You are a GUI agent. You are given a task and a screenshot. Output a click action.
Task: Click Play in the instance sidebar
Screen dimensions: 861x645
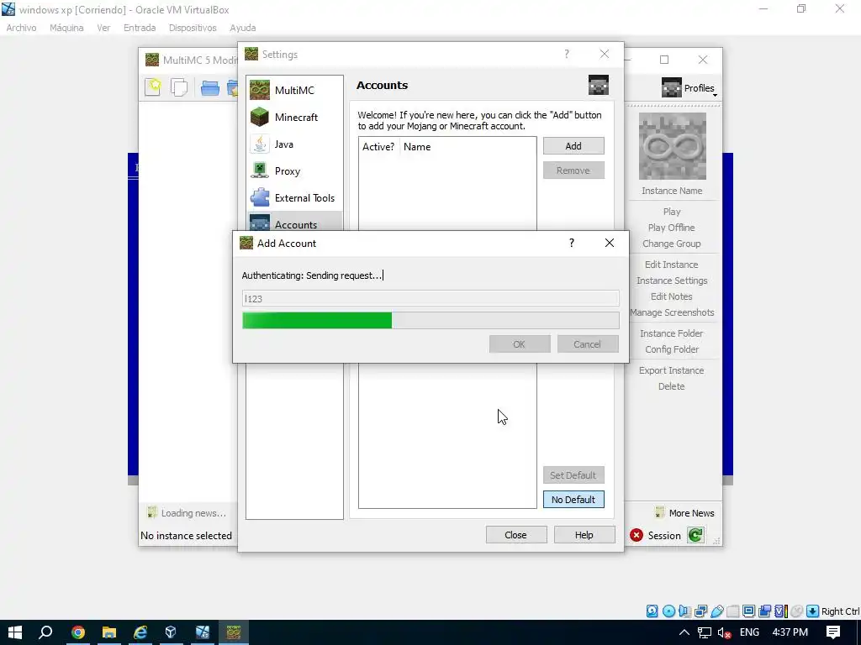coord(672,211)
